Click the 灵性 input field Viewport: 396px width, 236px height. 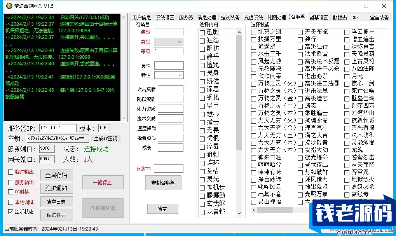click(x=169, y=66)
